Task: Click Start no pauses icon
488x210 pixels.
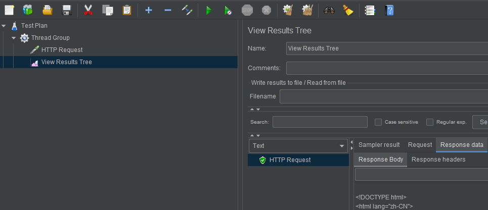Action: 228,11
